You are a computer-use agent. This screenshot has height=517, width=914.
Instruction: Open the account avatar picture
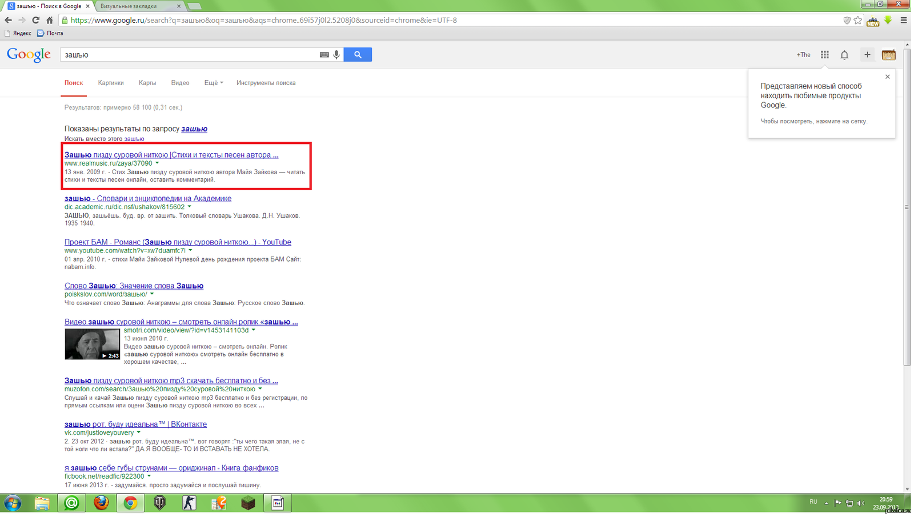click(889, 55)
